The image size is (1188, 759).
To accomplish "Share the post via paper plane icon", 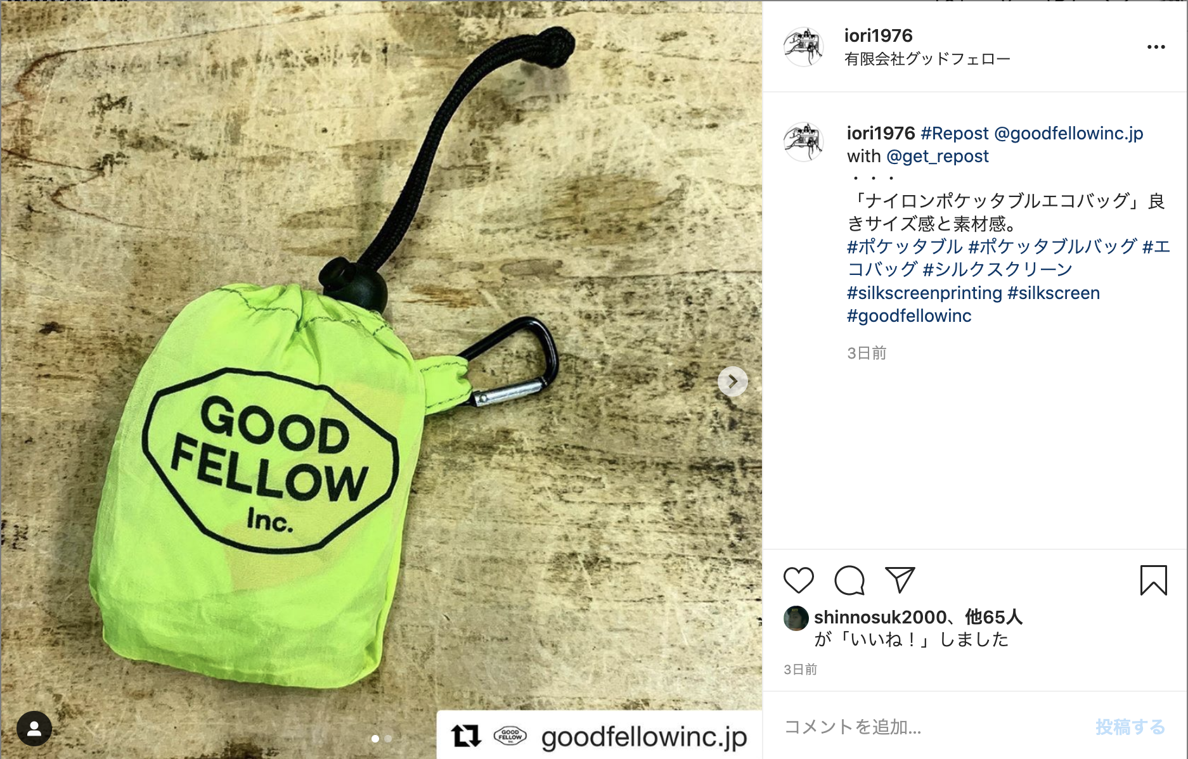I will (900, 580).
